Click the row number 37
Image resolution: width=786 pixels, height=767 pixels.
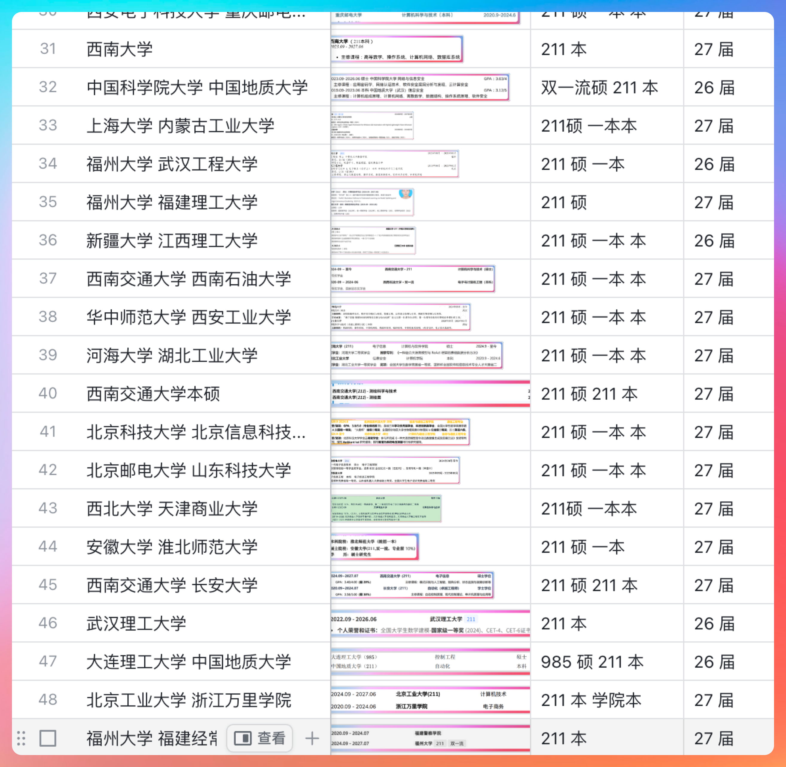[x=48, y=279]
